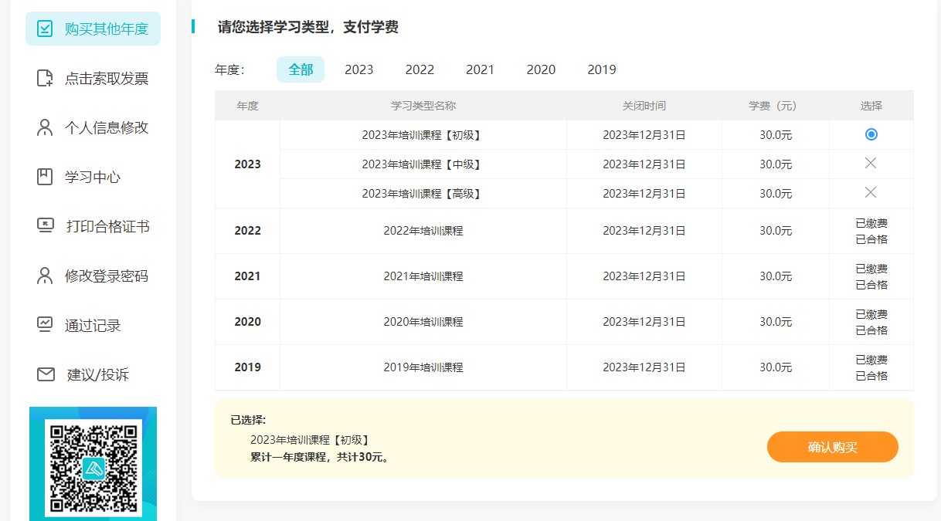Click the X mark for 2023年培训课程【高级】
This screenshot has height=521, width=941.
coord(871,192)
